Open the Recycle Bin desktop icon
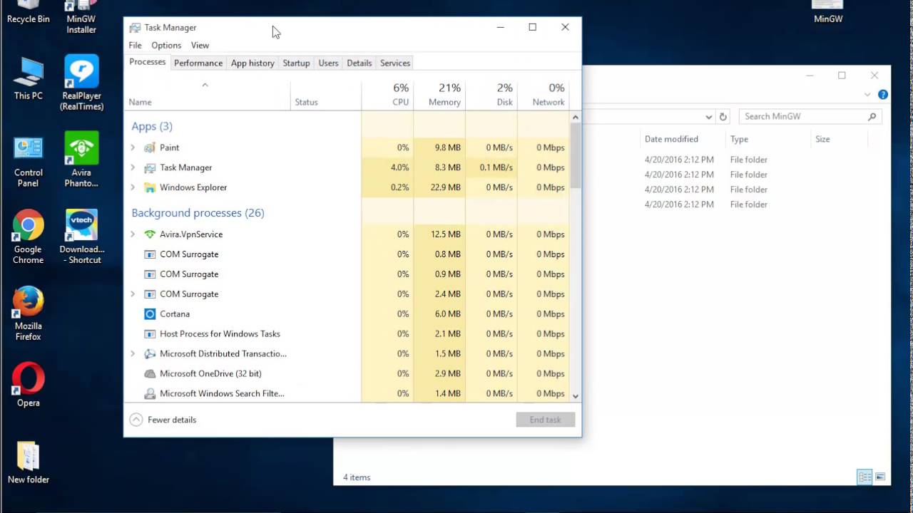 pos(28,12)
